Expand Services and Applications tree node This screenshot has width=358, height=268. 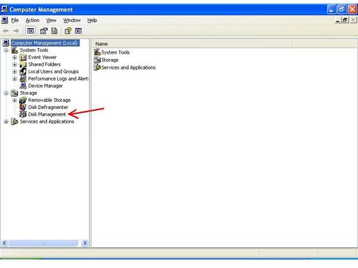[x=6, y=121]
